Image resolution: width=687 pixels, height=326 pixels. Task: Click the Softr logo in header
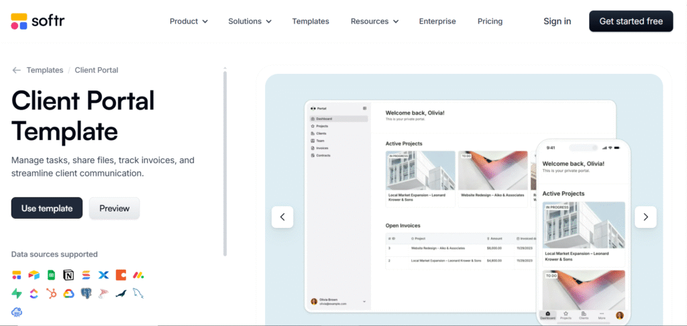38,21
